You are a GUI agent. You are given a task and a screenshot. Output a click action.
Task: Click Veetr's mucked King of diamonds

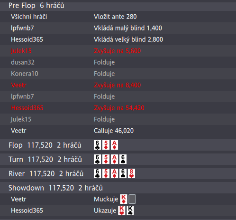pos(124,199)
